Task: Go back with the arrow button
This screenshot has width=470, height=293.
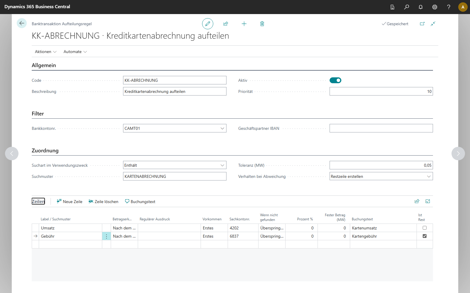Action: (x=22, y=23)
